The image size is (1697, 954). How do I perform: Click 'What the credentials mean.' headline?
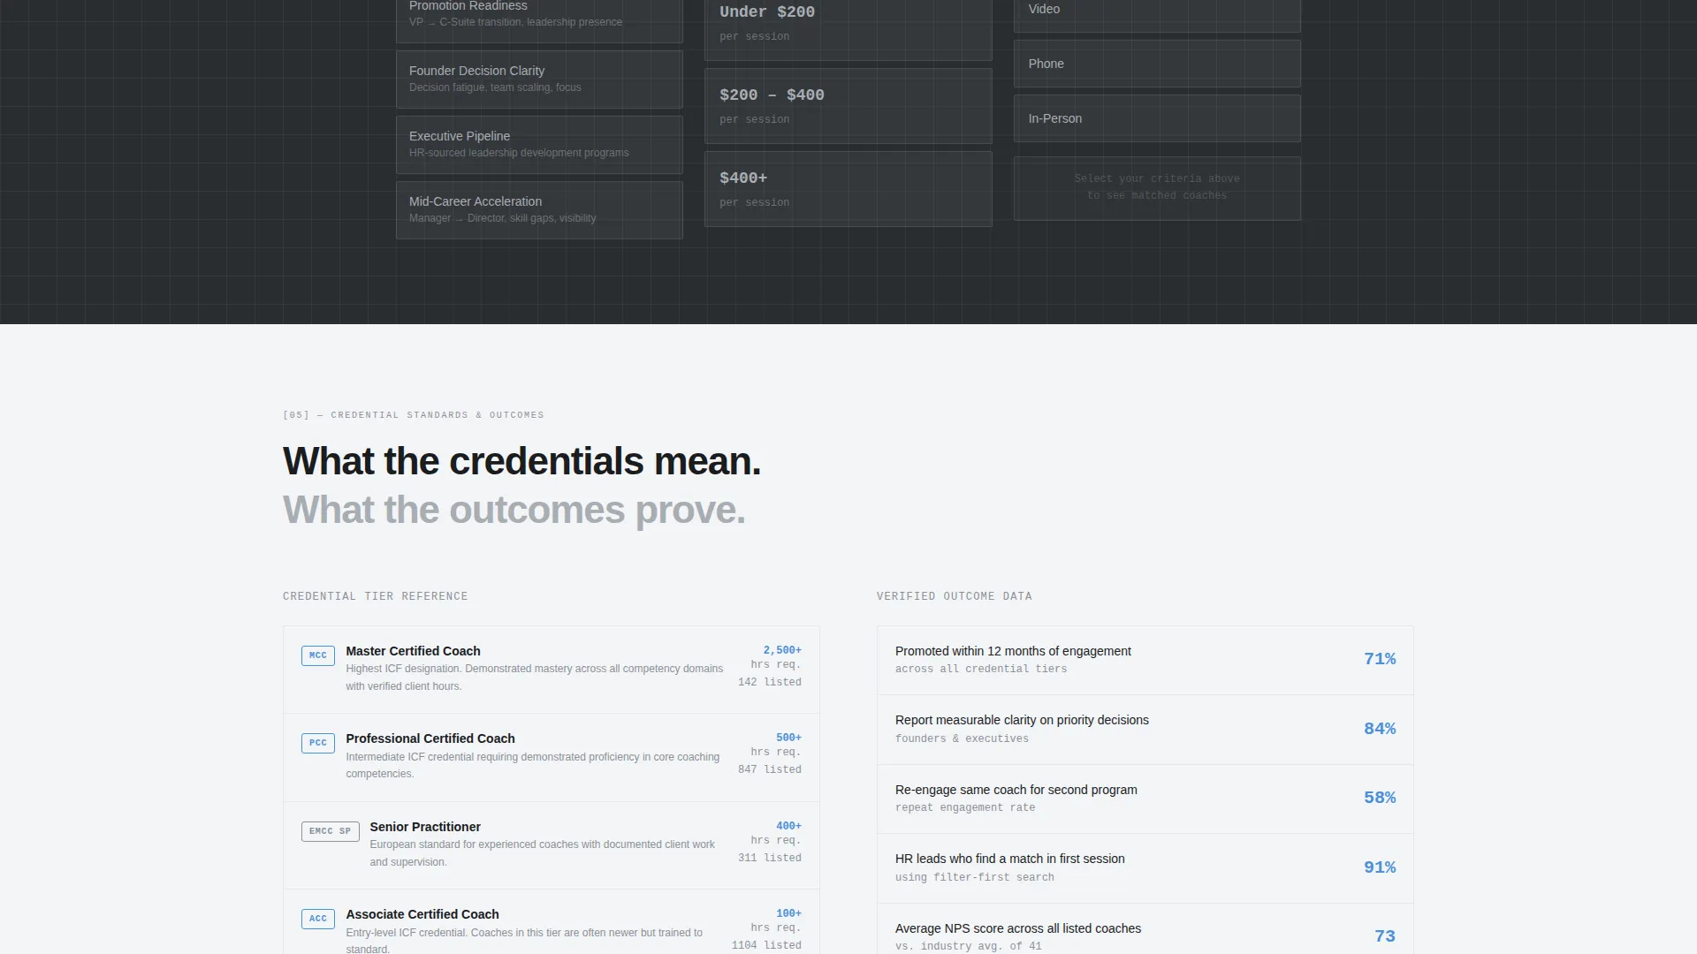tap(521, 461)
